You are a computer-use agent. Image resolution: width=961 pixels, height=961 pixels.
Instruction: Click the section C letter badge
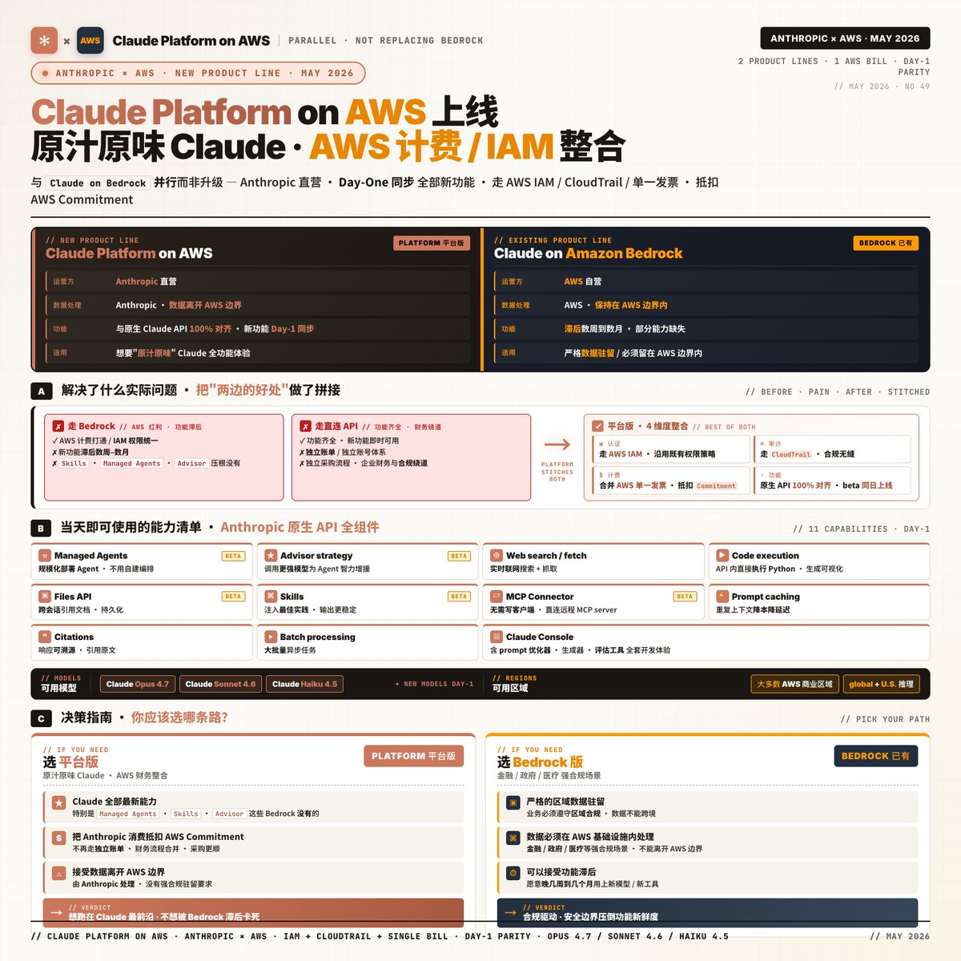click(x=42, y=718)
